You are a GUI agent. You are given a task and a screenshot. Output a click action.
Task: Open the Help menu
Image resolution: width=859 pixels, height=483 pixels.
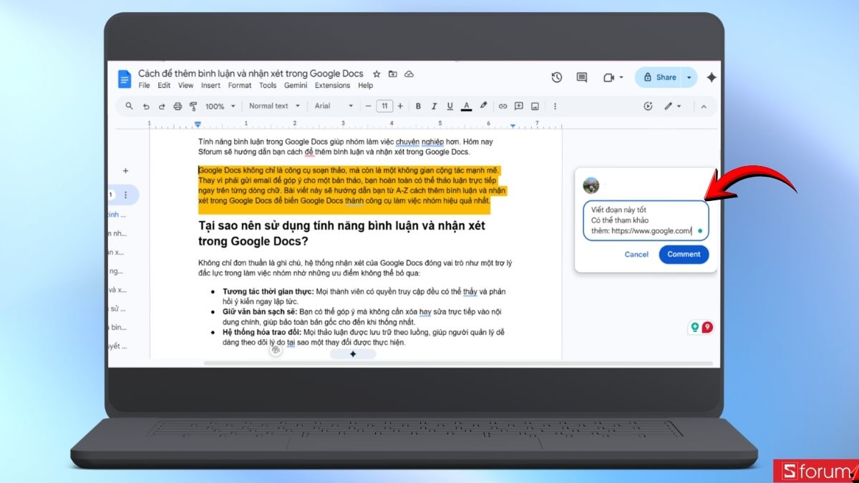click(x=365, y=85)
